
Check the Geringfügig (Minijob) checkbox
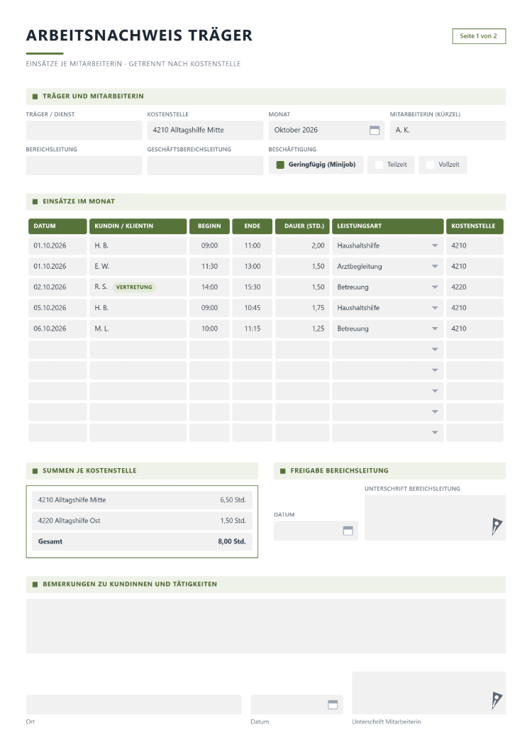[280, 165]
